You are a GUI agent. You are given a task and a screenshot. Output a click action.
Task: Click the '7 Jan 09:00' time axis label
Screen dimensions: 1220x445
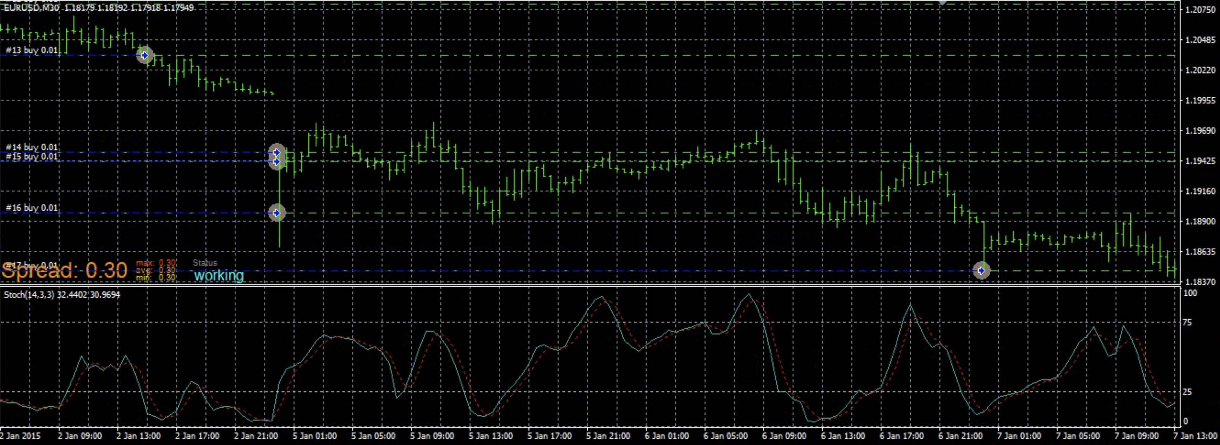click(1137, 436)
